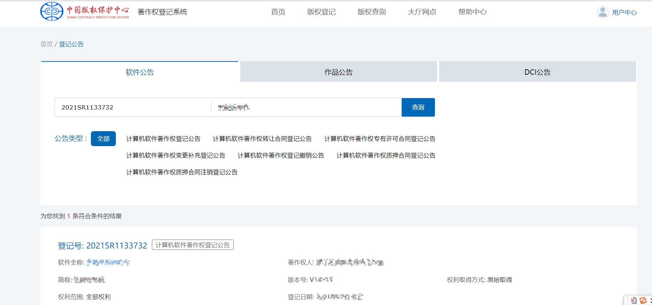The height and width of the screenshot is (305, 652).
Task: Filter by 计算机软件著作权登记撤销公告
Action: (x=281, y=155)
